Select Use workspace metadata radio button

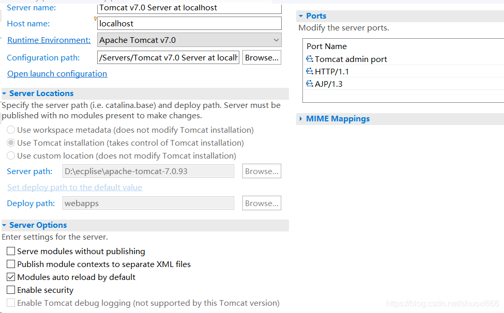click(x=11, y=130)
